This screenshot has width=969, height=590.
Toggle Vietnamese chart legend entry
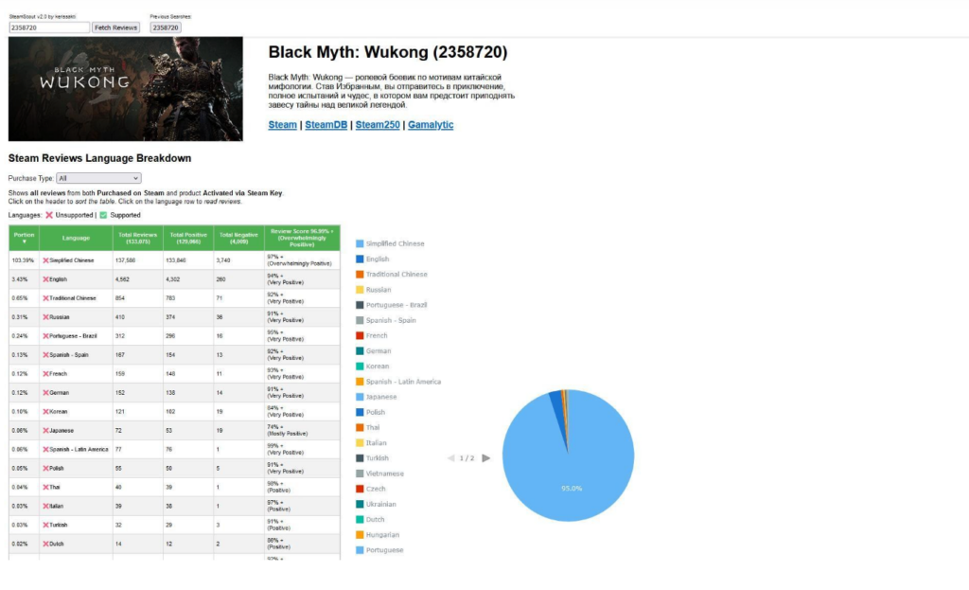coord(380,474)
